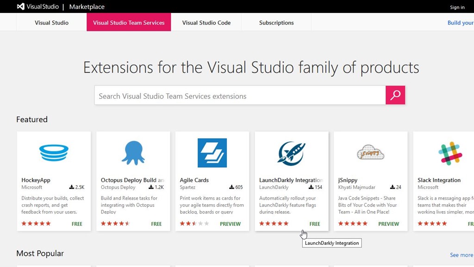Select the Visual Studio Team Services tab
The image size is (474, 267).
click(x=129, y=23)
